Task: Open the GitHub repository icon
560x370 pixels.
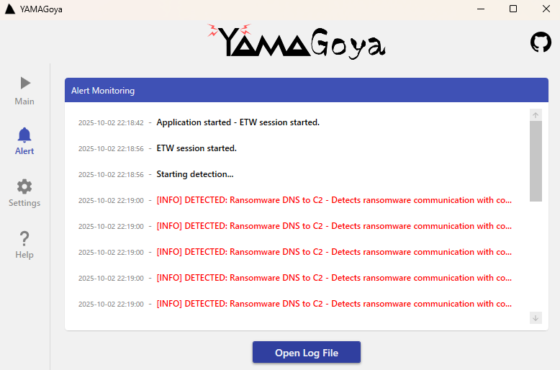Action: tap(541, 42)
